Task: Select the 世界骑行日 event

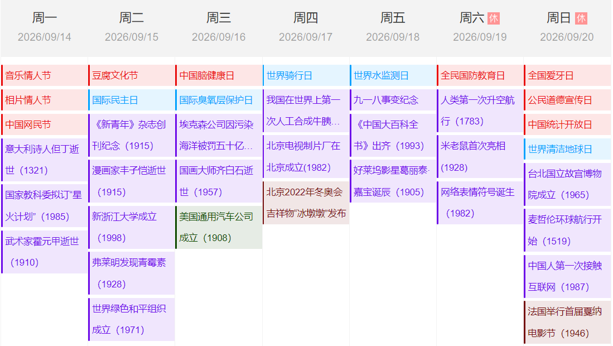Action: [306, 75]
